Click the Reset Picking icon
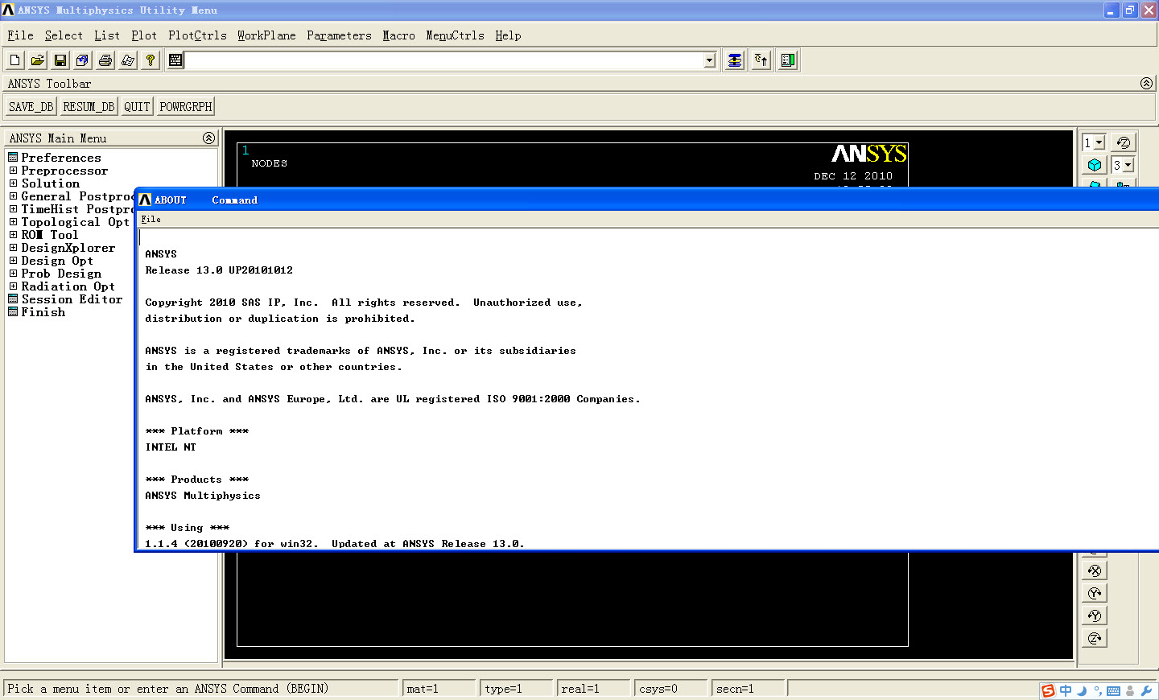Image resolution: width=1159 pixels, height=700 pixels. [761, 60]
